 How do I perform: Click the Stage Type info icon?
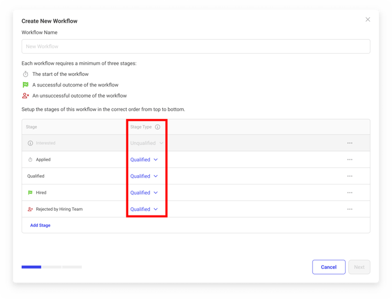(157, 127)
